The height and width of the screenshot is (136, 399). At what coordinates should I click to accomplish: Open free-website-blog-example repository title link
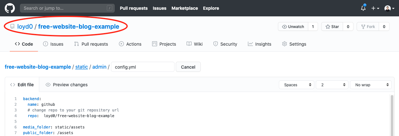tap(79, 27)
